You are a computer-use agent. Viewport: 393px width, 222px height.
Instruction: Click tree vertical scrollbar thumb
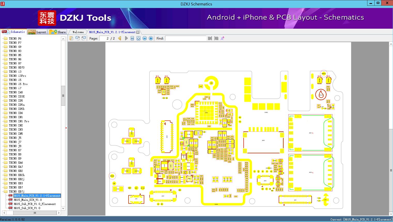point(63,96)
